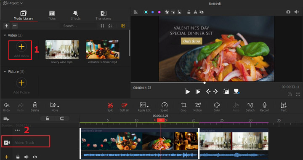303x160 pixels.
Task: Select the blue marker color dot
Action: click(x=153, y=12)
